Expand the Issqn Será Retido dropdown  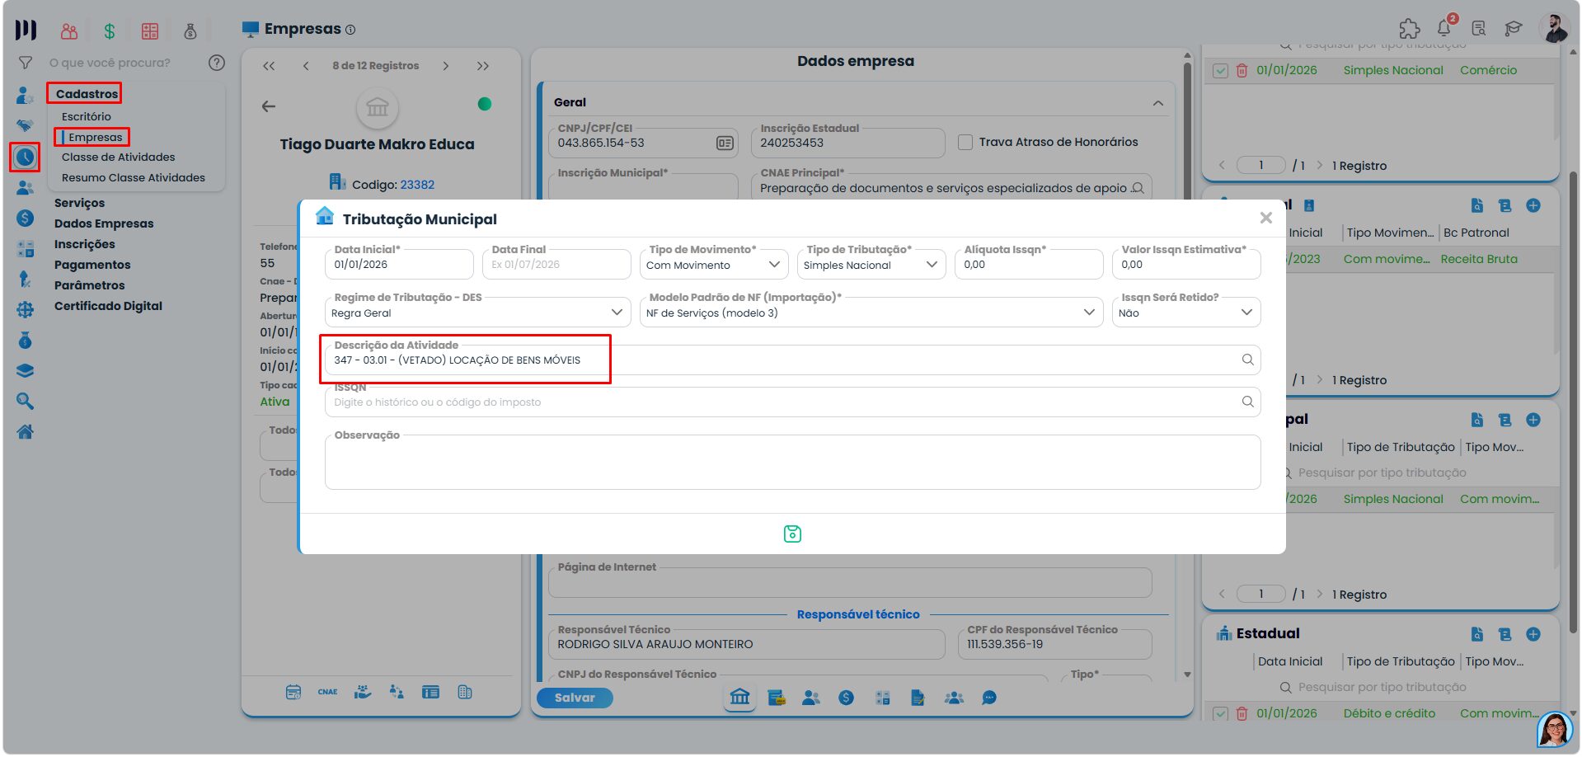[x=1186, y=313]
